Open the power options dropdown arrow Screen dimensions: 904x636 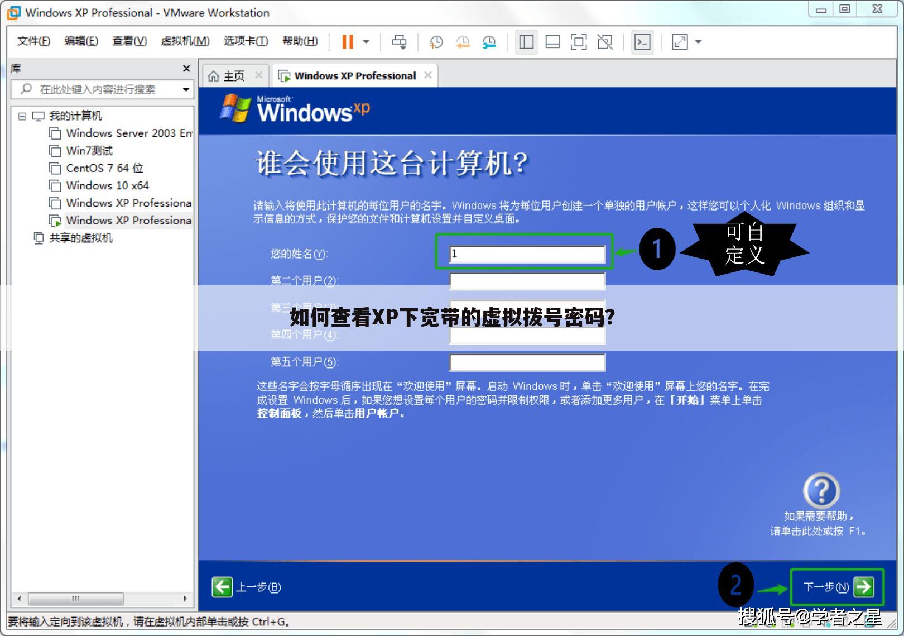pos(366,42)
